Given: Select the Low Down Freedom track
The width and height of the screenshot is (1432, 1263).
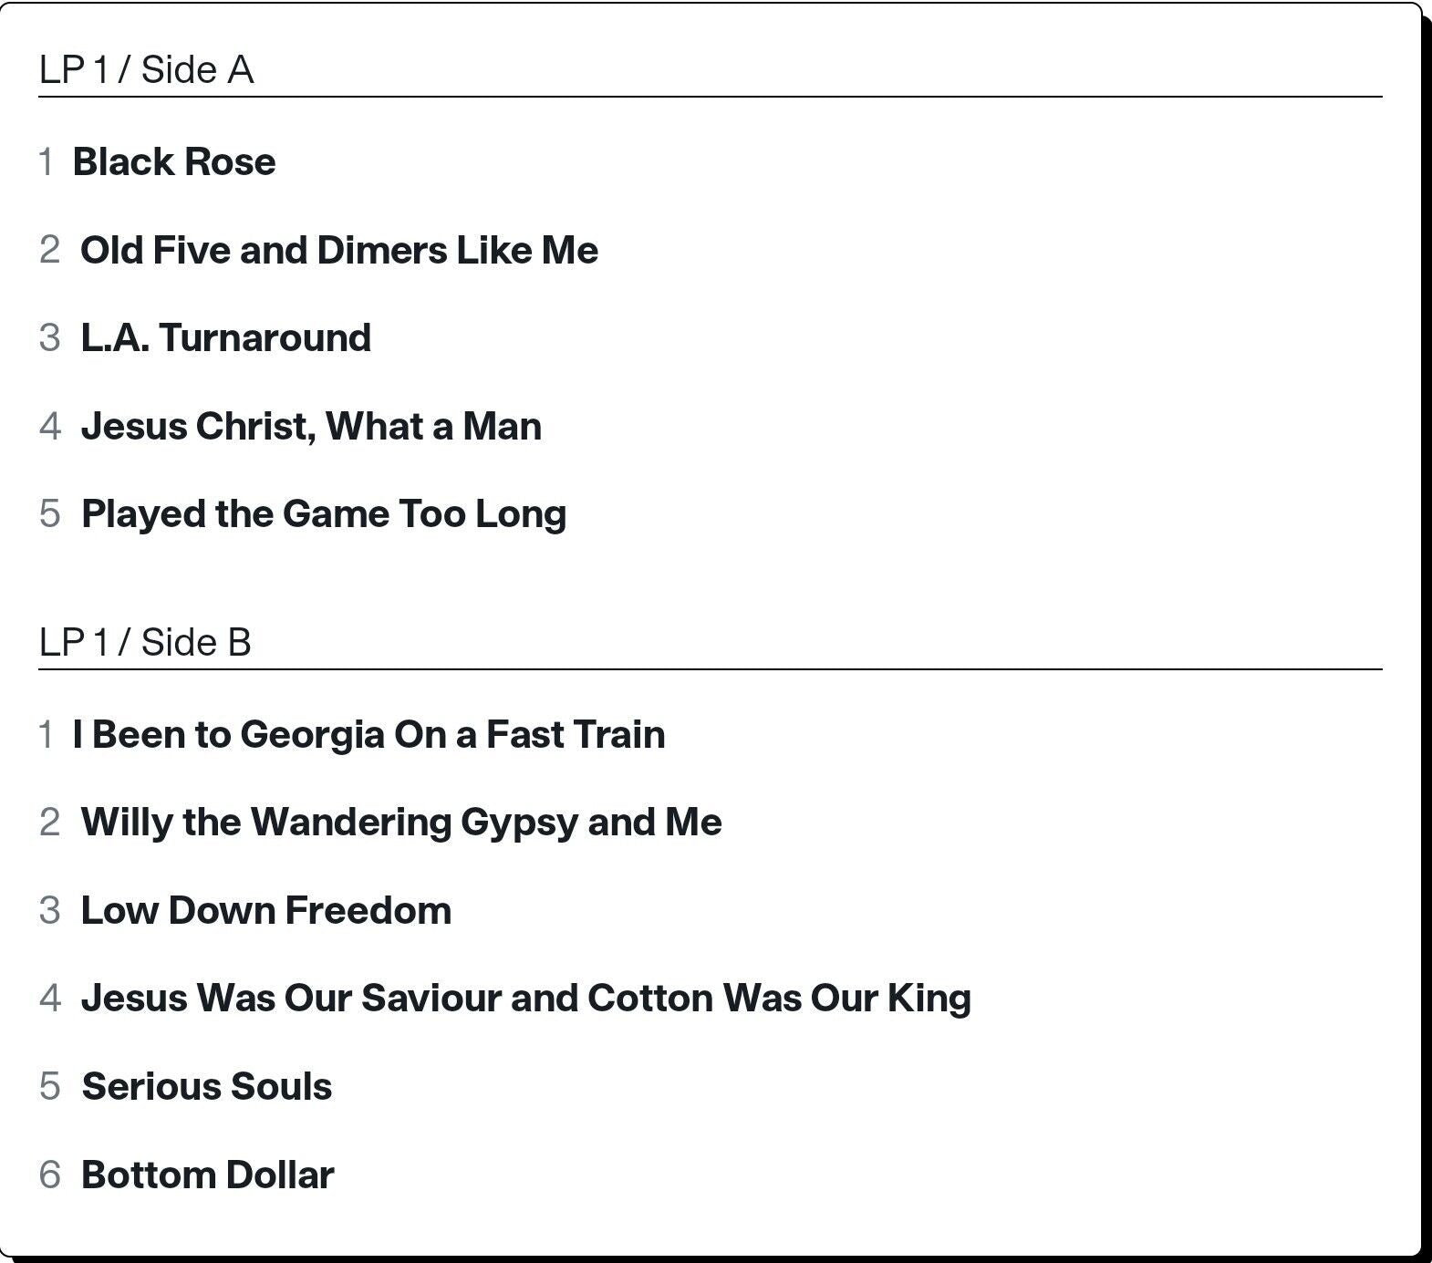Looking at the screenshot, I should point(266,911).
